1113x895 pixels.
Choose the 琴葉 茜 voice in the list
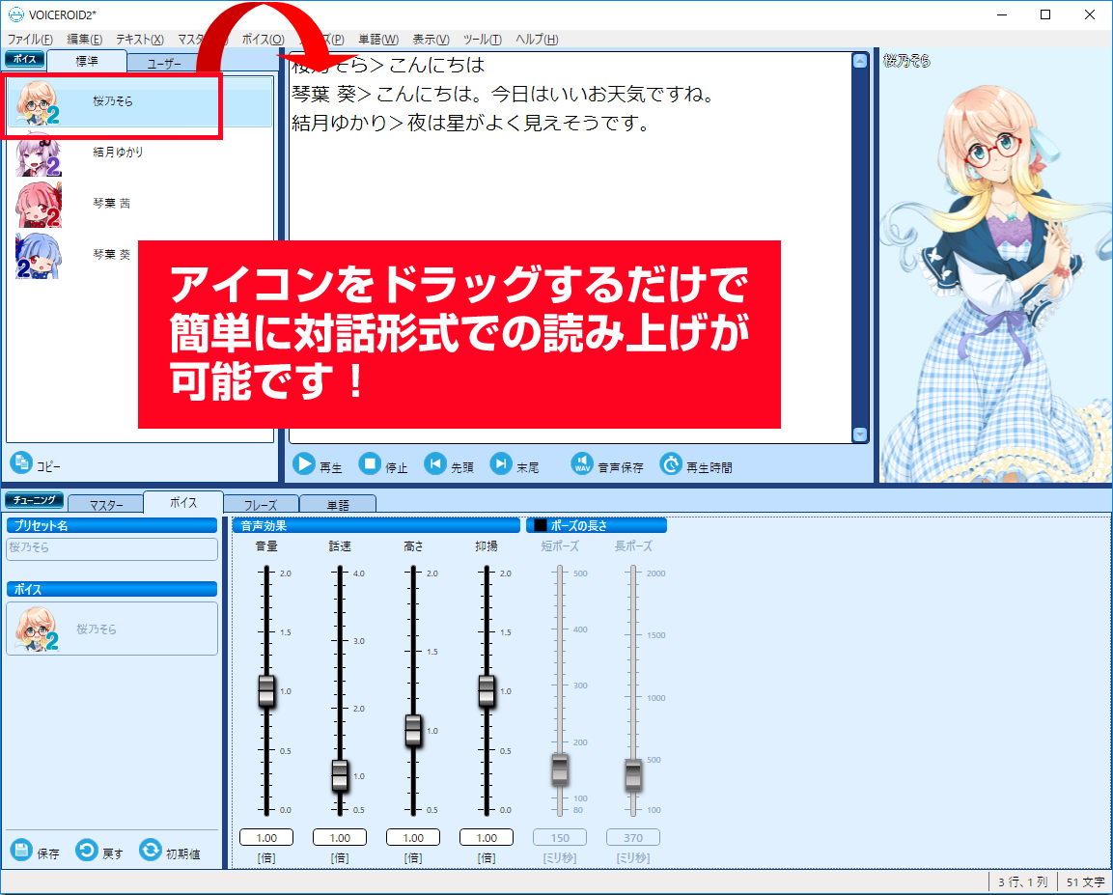click(140, 205)
